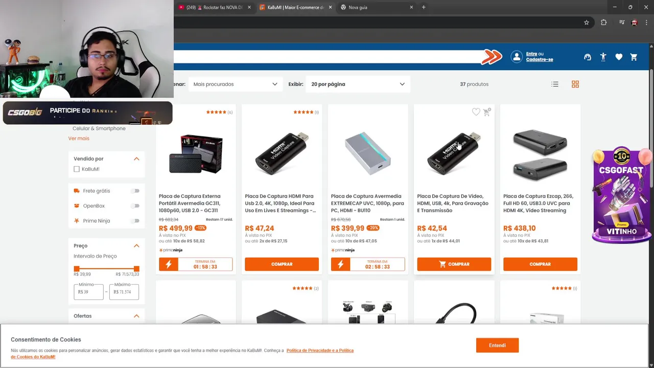
Task: Collapse the Preço filter section
Action: pyautogui.click(x=136, y=246)
